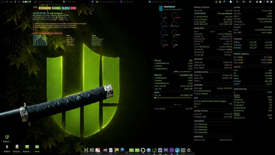
Task: Click the white shield icon at panel's end
Action: point(271,2)
